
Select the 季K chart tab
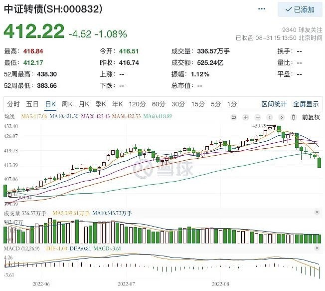click(101, 104)
